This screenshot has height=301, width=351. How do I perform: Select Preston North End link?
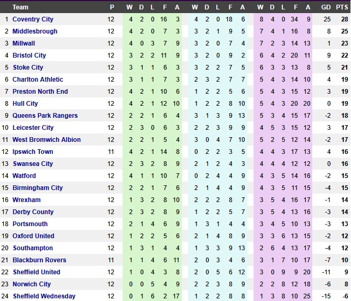40,92
